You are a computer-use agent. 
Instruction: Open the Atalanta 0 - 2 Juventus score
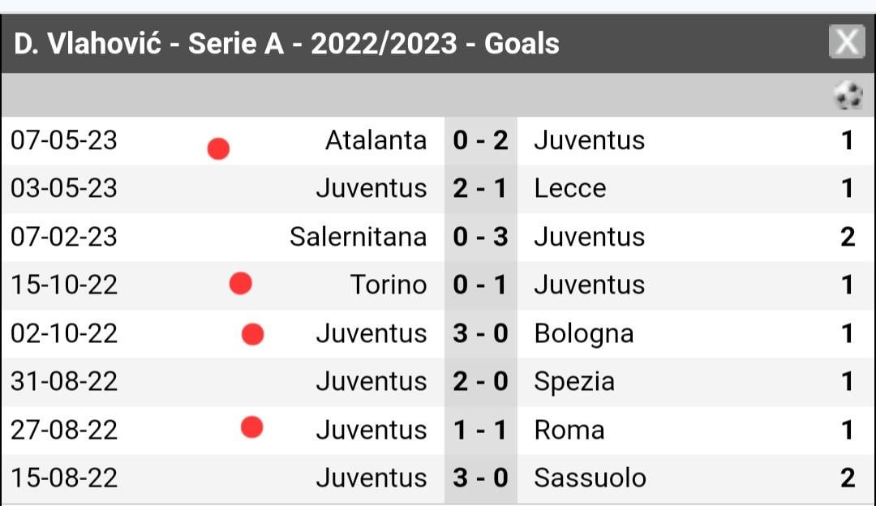480,140
